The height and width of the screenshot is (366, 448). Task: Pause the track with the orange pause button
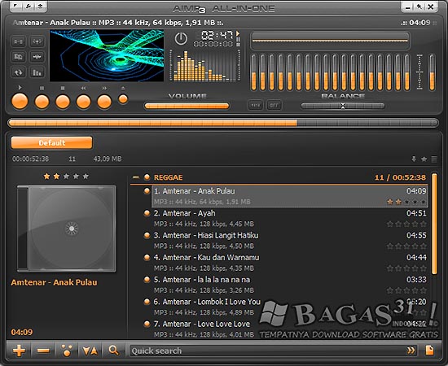(42, 102)
